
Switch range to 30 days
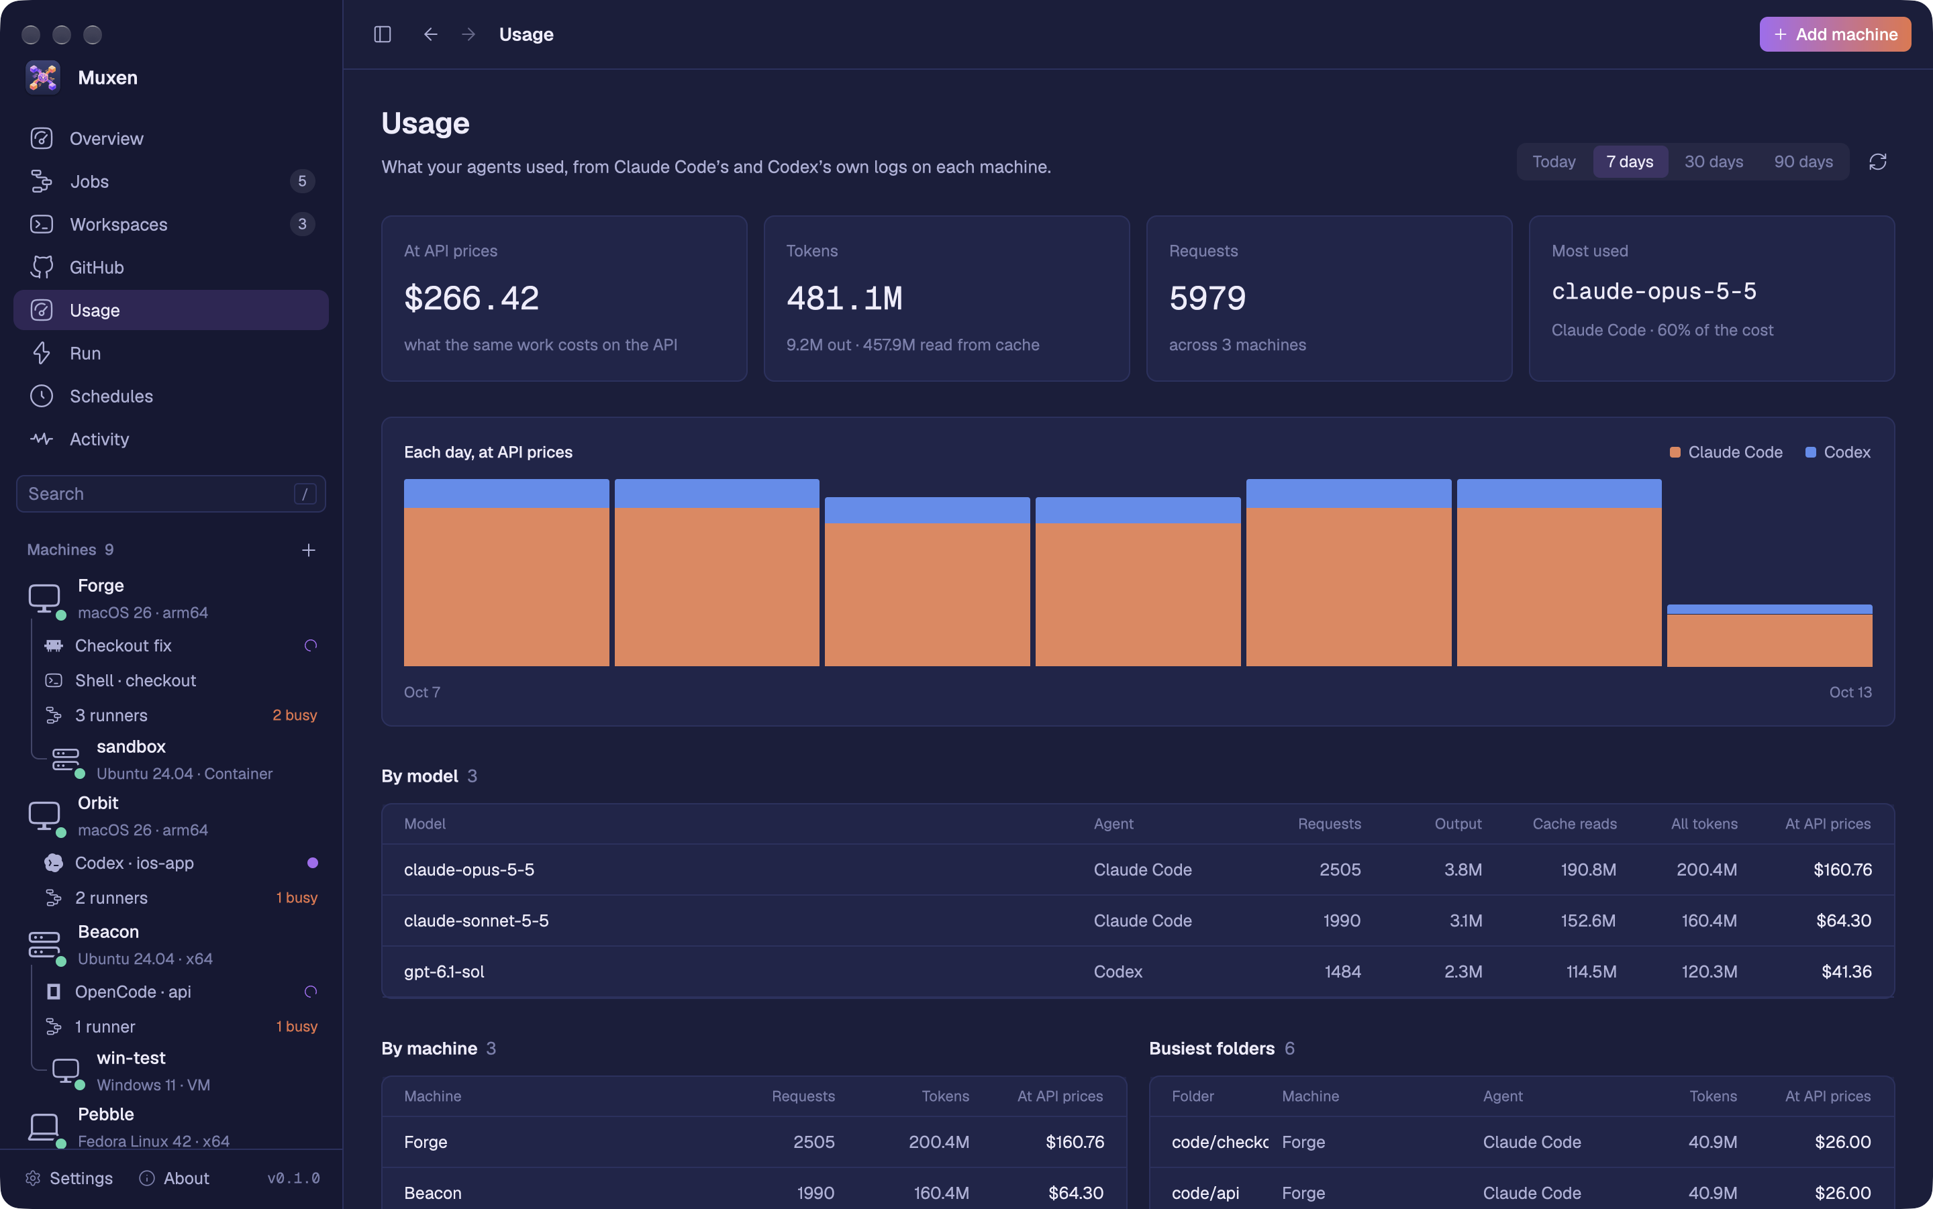[1713, 162]
